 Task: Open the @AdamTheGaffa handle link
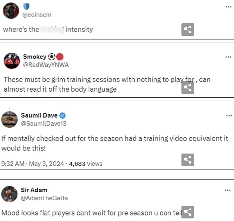point(44,198)
